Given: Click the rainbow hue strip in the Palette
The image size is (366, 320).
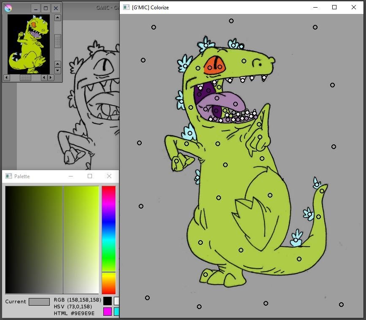Looking at the screenshot, I should click(108, 240).
